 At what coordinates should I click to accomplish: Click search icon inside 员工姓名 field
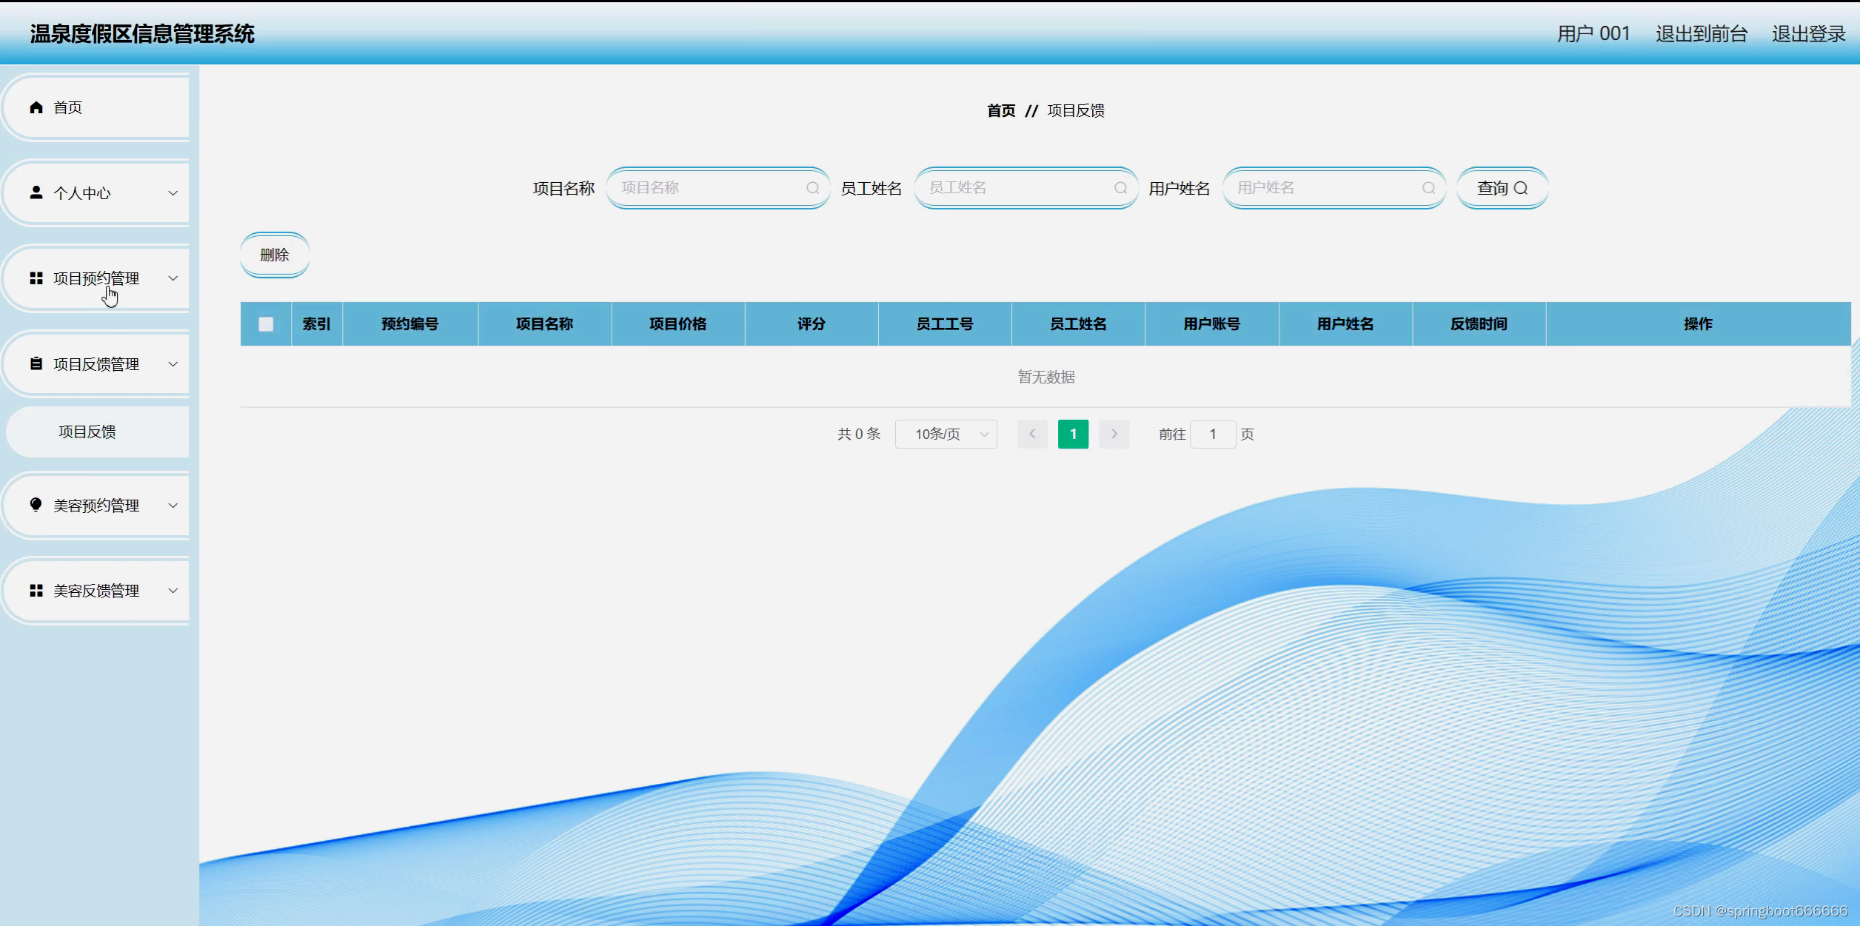click(1120, 188)
